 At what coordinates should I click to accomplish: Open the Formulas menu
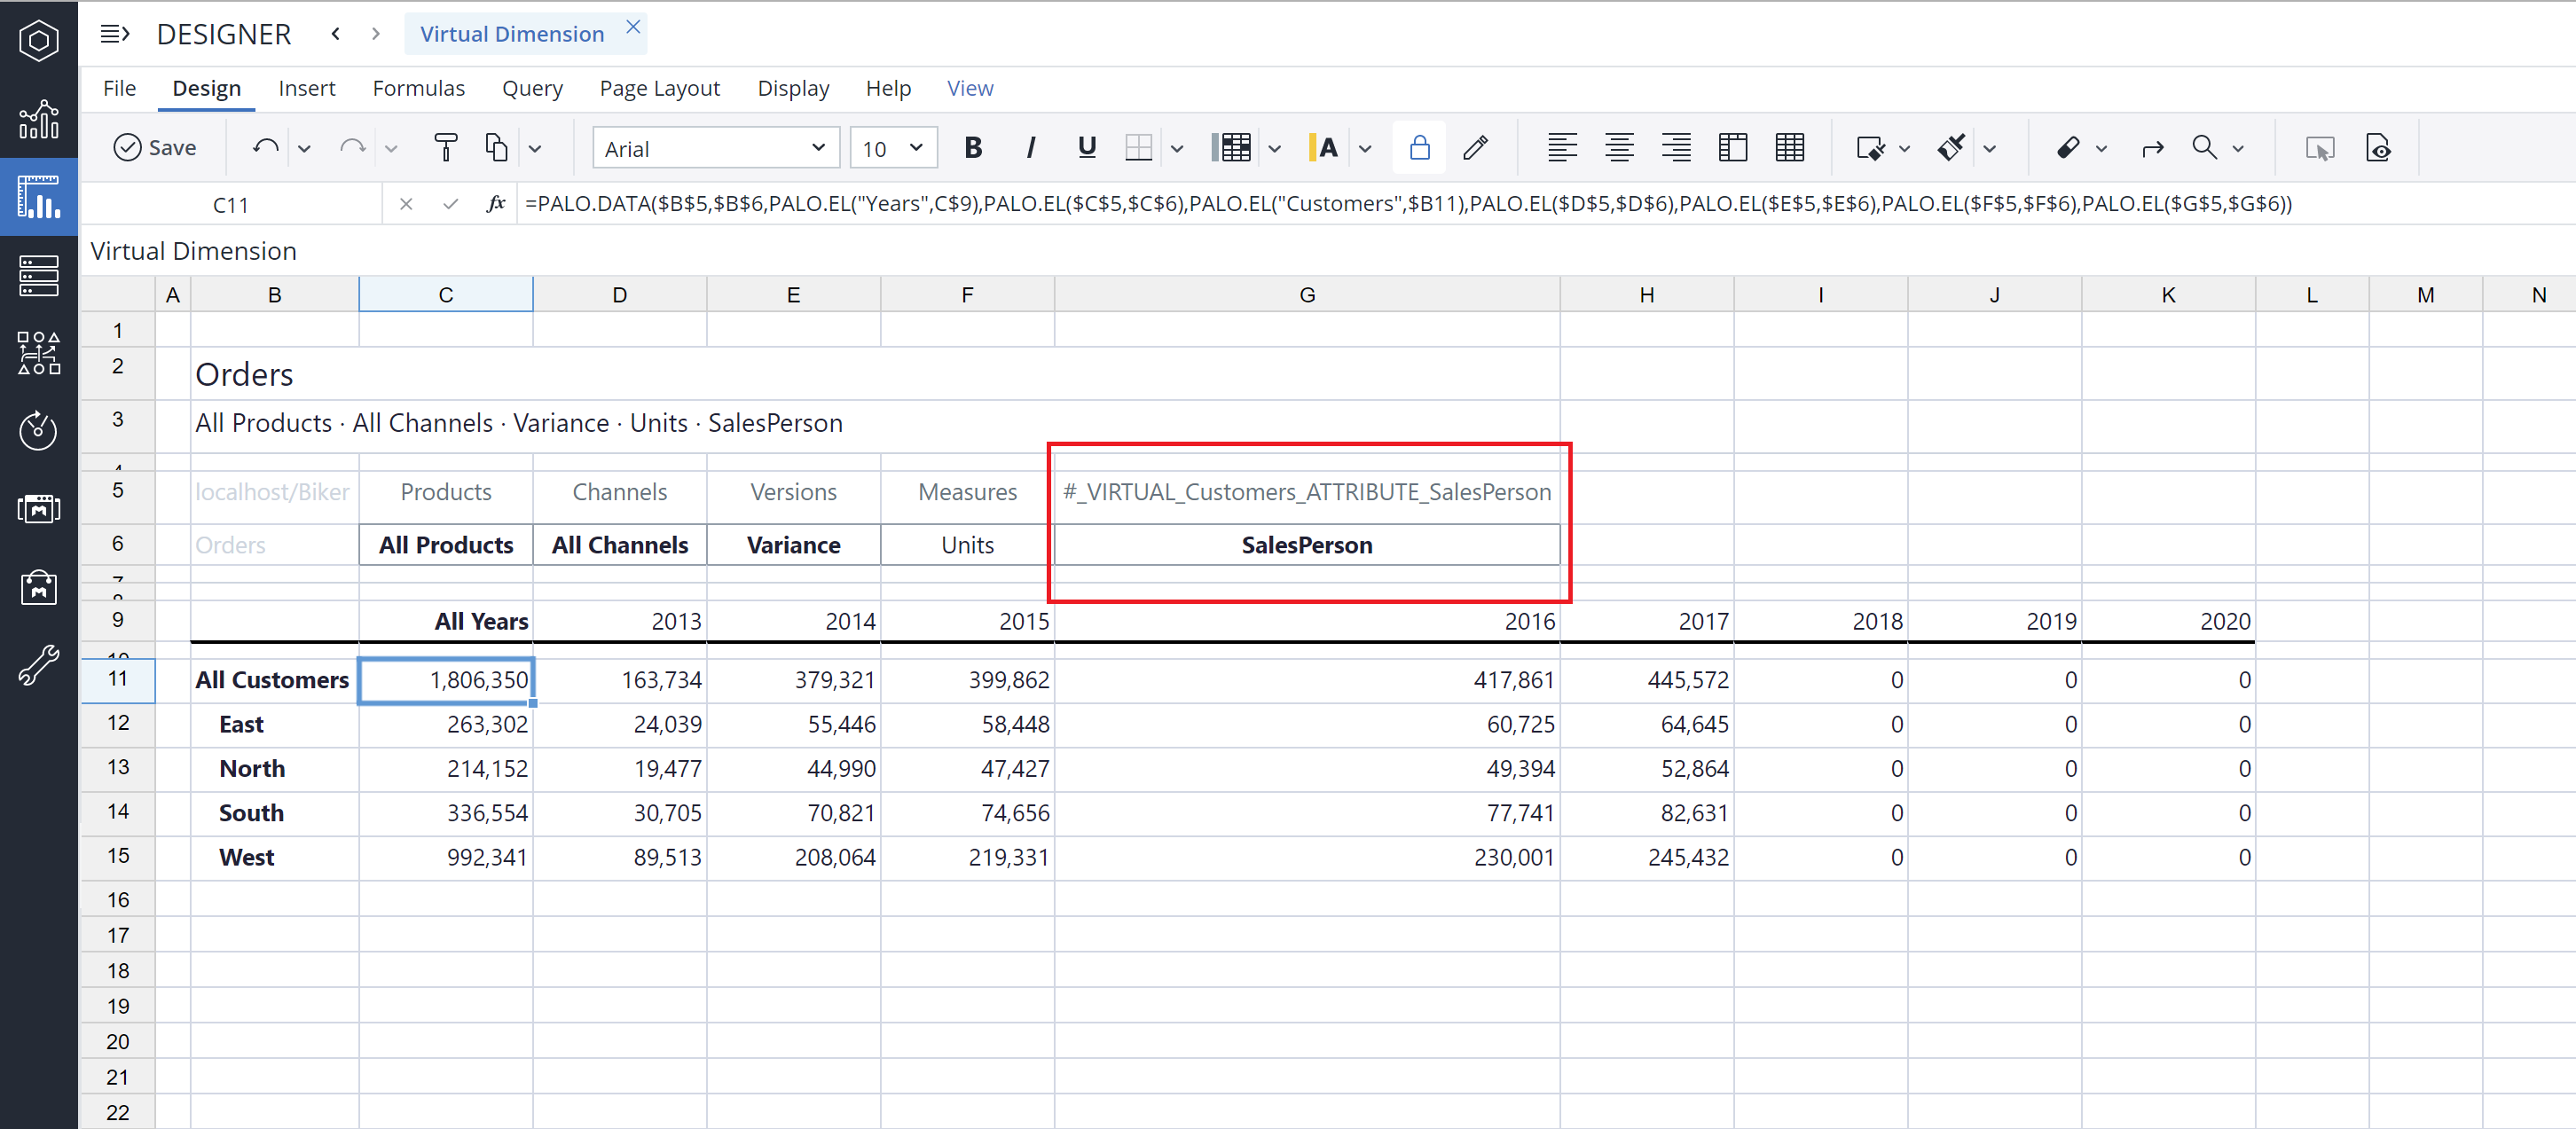tap(418, 88)
